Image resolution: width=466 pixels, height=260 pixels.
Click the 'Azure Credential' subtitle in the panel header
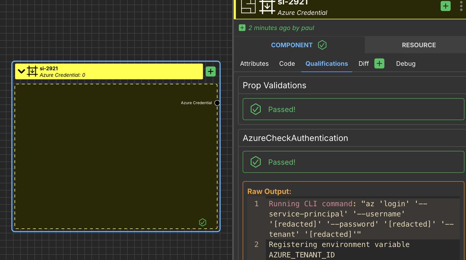[302, 13]
